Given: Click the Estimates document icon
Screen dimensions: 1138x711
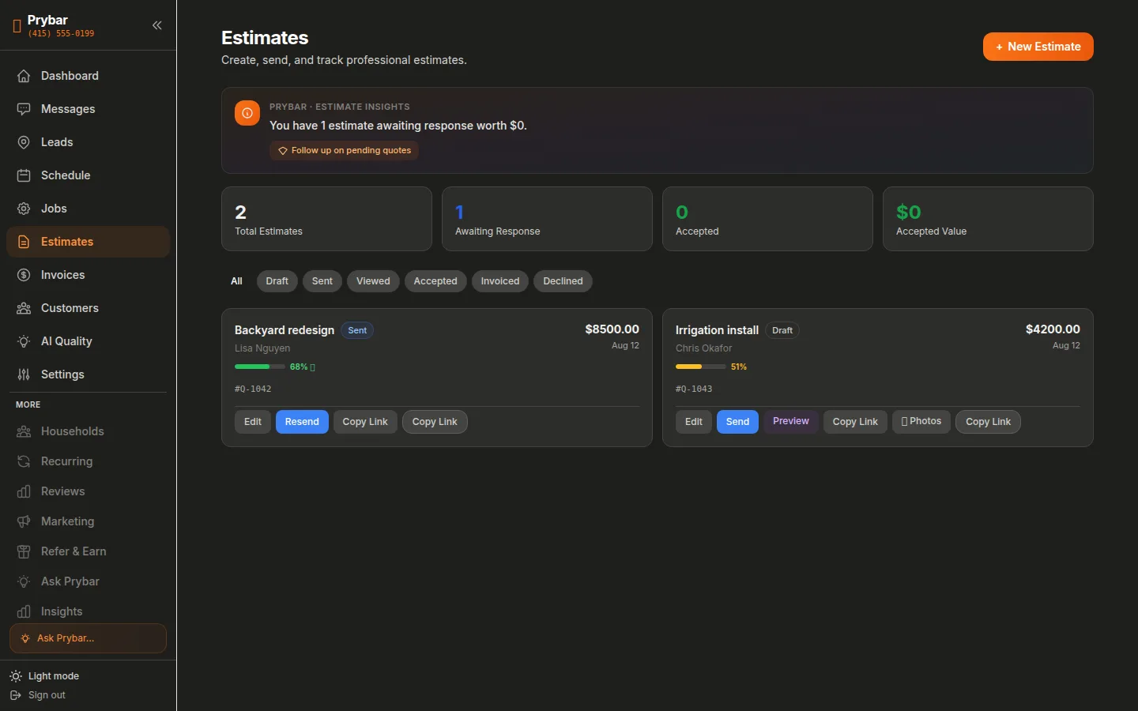Looking at the screenshot, I should click(24, 242).
